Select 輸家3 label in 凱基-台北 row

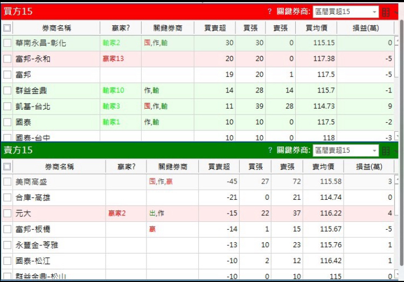coord(112,106)
